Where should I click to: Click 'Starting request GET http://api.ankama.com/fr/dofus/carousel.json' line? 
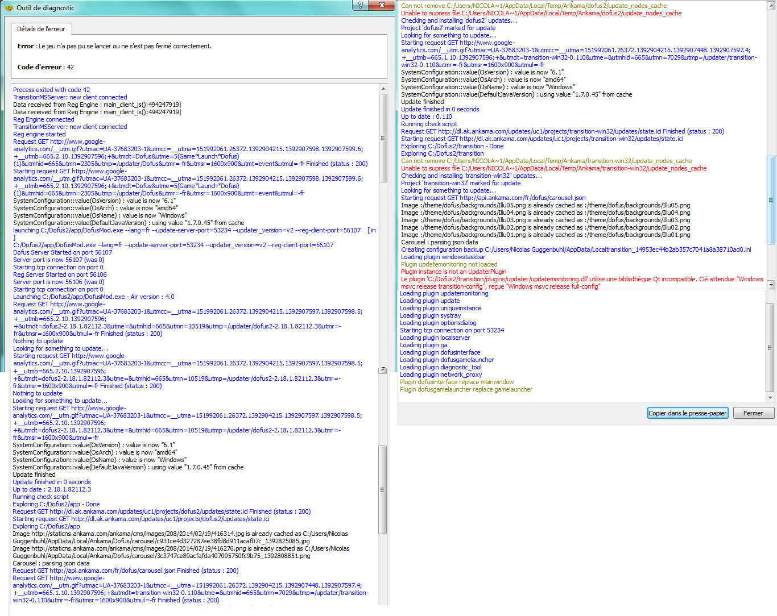coord(493,198)
